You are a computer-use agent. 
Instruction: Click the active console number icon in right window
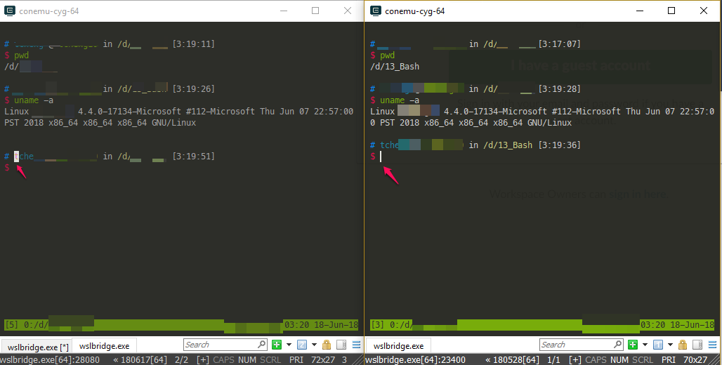(658, 345)
